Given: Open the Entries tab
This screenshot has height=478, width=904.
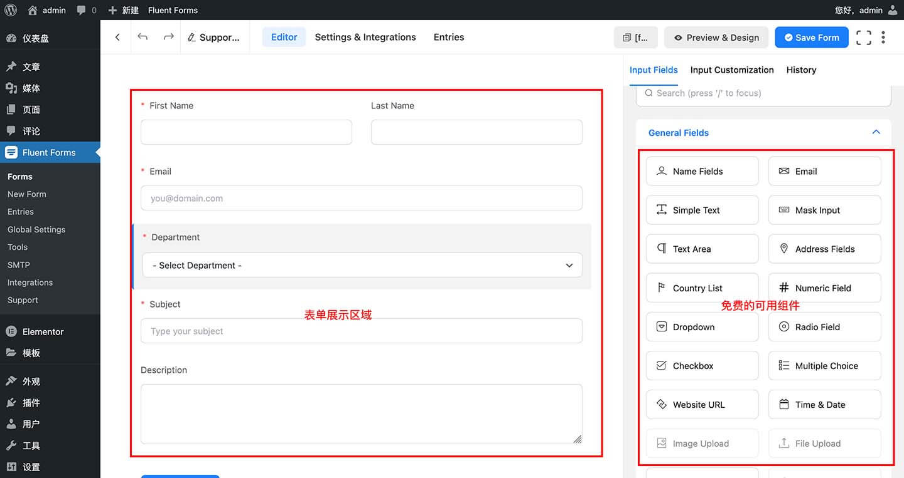Looking at the screenshot, I should [449, 37].
